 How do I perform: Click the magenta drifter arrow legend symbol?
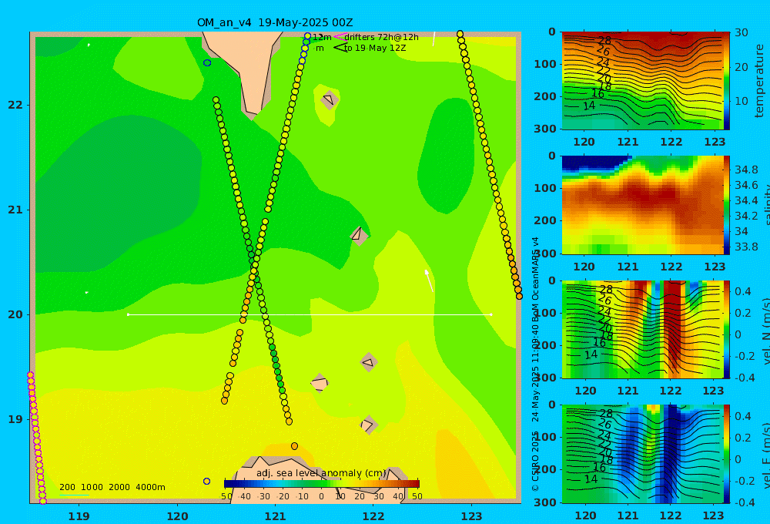click(340, 36)
